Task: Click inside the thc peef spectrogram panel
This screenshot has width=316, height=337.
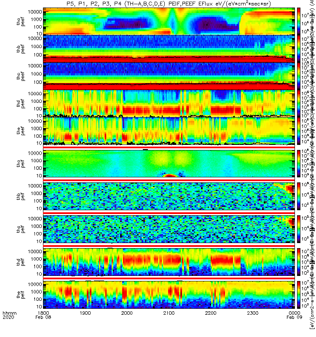Action: pos(169,76)
